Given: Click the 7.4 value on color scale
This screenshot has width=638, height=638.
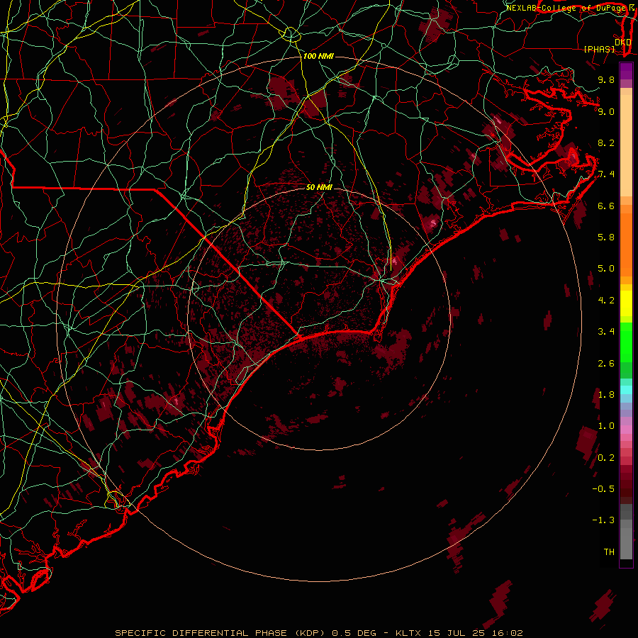Looking at the screenshot, I should (x=606, y=174).
